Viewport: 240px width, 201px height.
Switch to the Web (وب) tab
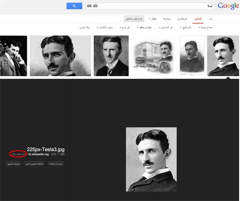click(210, 19)
